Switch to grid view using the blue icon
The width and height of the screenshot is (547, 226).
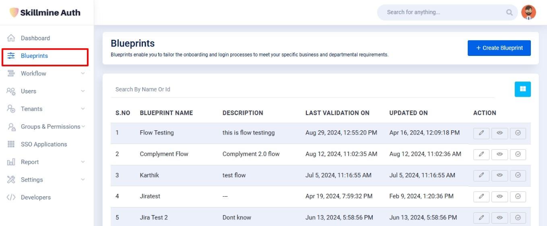(522, 89)
